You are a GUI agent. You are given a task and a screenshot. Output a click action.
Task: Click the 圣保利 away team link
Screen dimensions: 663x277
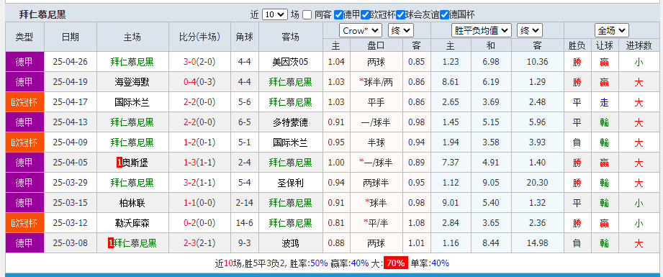(x=291, y=183)
